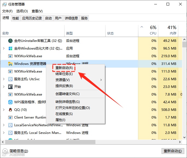
Task: Click Windows 进程 type of LocalServiceNoNetworkFirewall
Action: [77, 125]
